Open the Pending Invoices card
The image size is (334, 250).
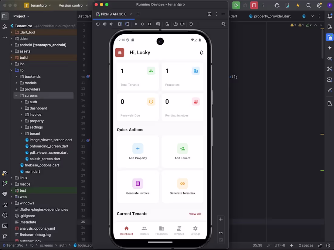pyautogui.click(x=182, y=108)
